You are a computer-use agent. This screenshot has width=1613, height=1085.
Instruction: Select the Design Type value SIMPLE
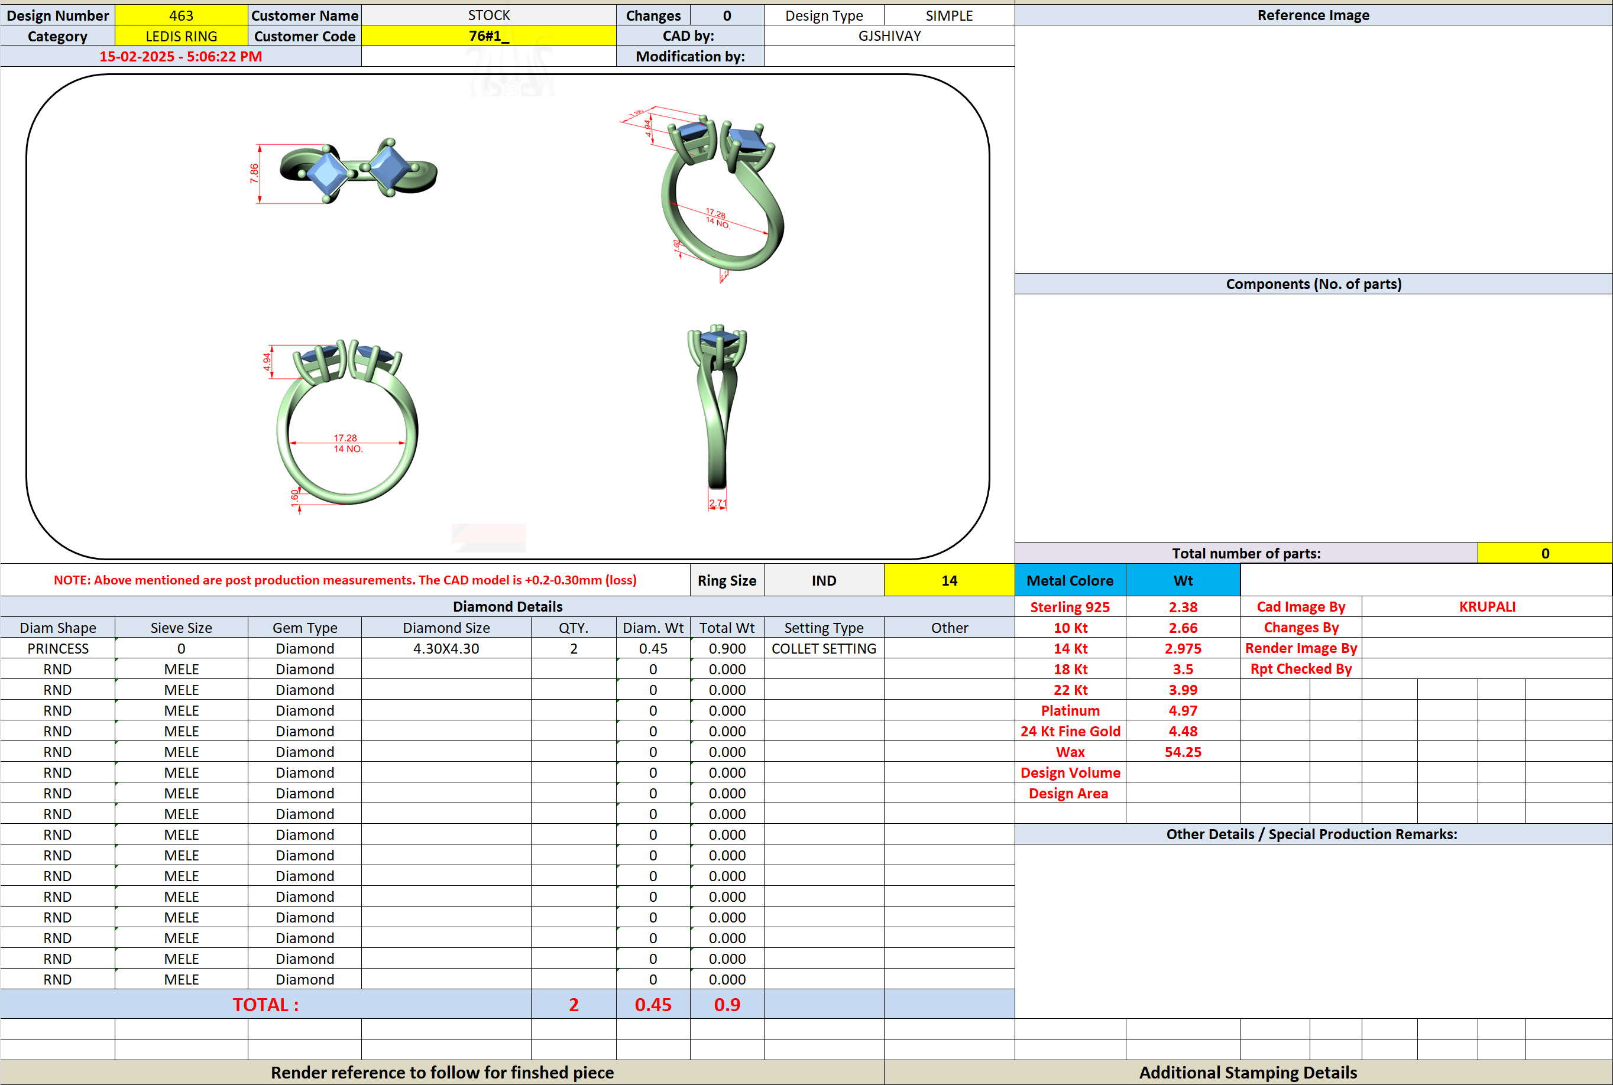click(949, 15)
